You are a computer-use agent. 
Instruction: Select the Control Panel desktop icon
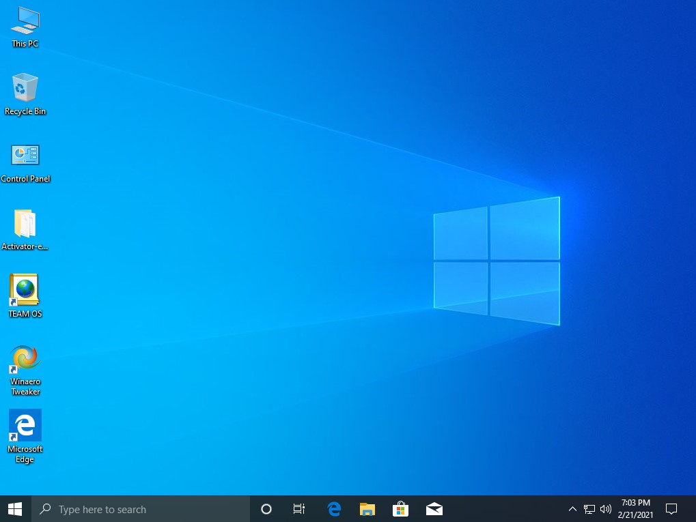[x=25, y=163]
